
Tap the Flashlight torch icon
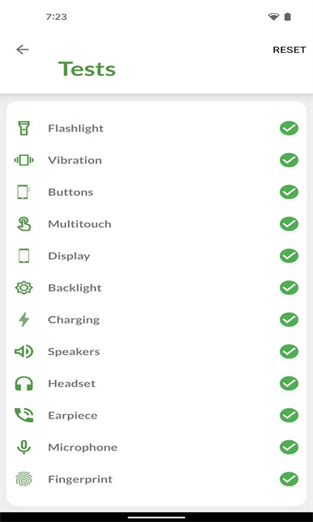click(x=24, y=128)
